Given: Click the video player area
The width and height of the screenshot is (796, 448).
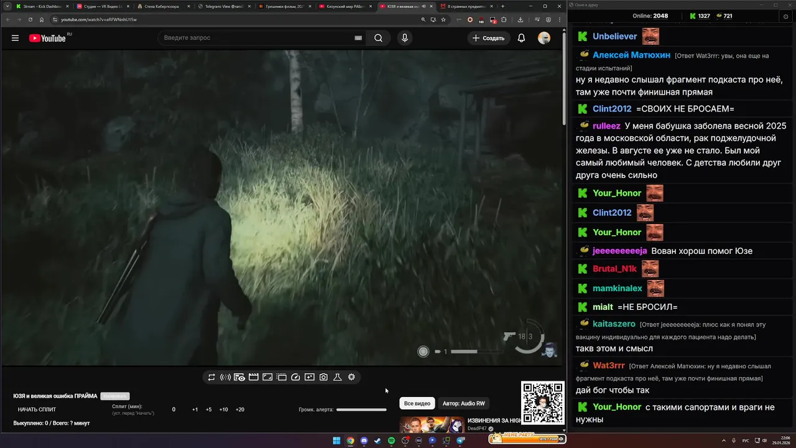Looking at the screenshot, I should (x=281, y=207).
